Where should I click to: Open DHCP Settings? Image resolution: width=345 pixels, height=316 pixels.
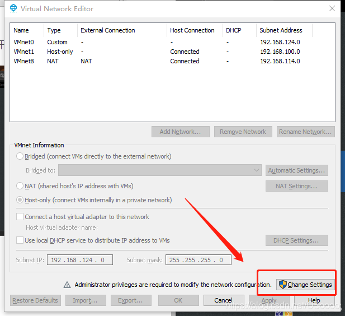coord(296,240)
